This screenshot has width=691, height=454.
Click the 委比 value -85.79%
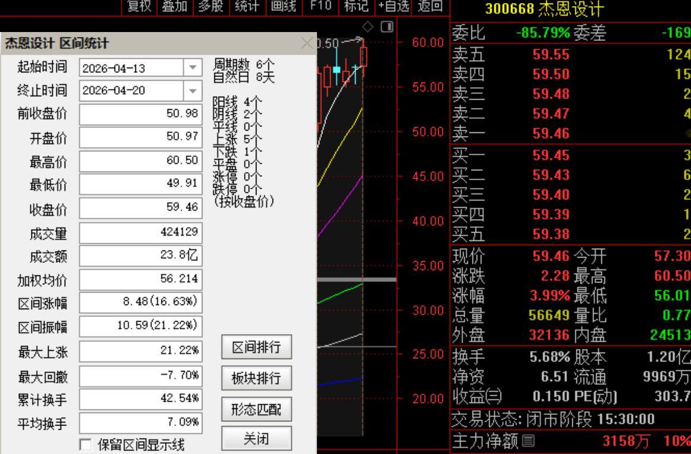[x=543, y=33]
